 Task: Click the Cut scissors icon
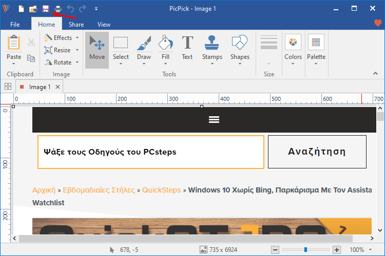(31, 42)
